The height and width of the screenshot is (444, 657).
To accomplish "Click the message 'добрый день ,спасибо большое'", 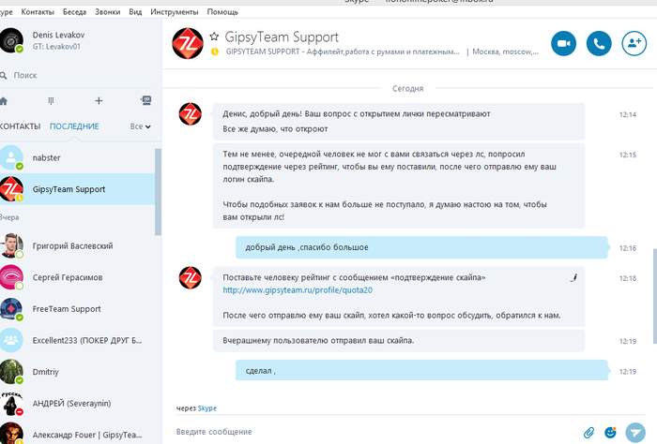I will click(421, 247).
